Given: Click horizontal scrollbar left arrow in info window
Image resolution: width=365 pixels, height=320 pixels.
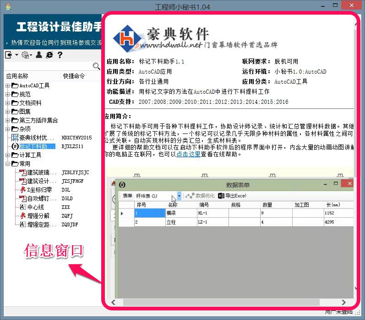Looking at the screenshot, I should click(114, 302).
